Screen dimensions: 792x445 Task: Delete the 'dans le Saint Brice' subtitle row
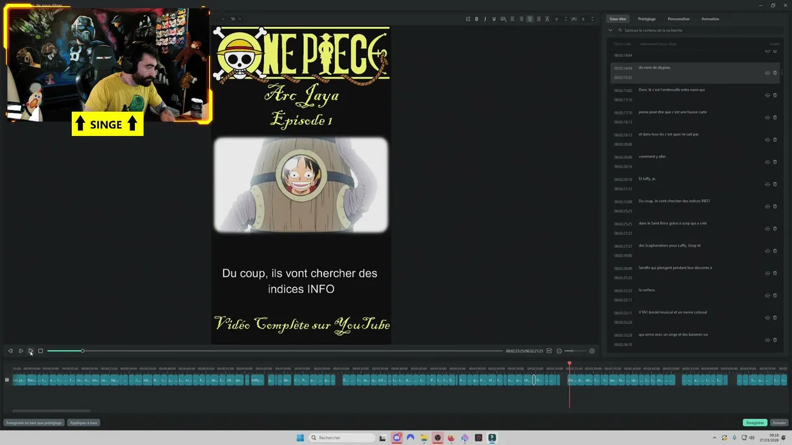[x=775, y=229]
